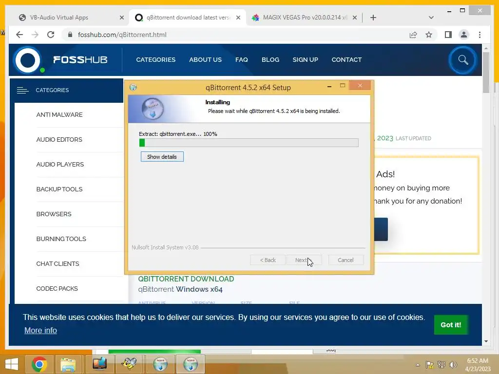Viewport: 499px width, 374px height.
Task: Click the Chrome forward arrow
Action: coord(35,35)
